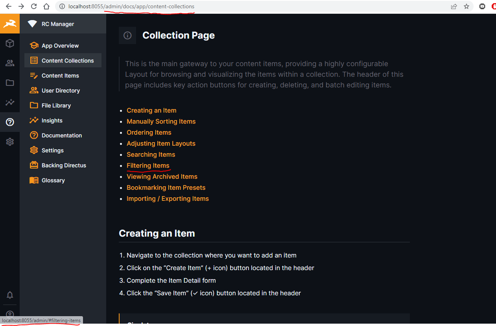This screenshot has width=496, height=326.
Task: Click the share page icon in address bar
Action: [454, 6]
